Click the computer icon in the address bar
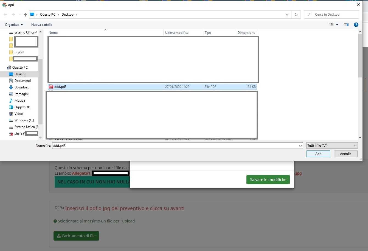The image size is (368, 251). tap(32, 14)
